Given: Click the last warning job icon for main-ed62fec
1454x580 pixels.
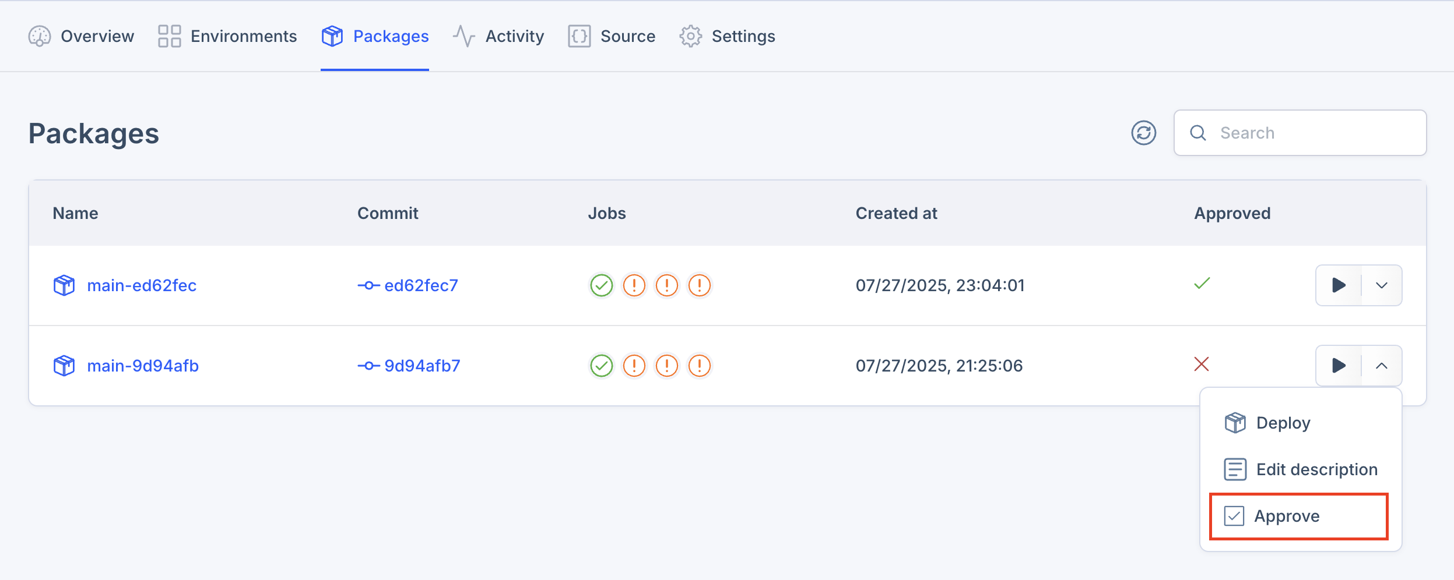Looking at the screenshot, I should (699, 285).
